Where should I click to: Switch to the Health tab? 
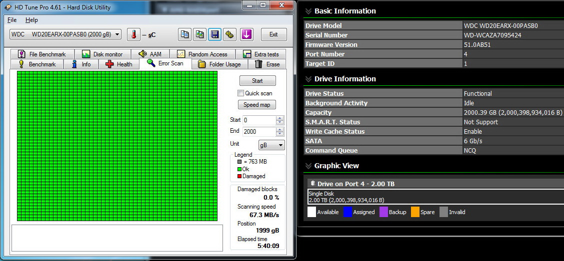(x=119, y=64)
